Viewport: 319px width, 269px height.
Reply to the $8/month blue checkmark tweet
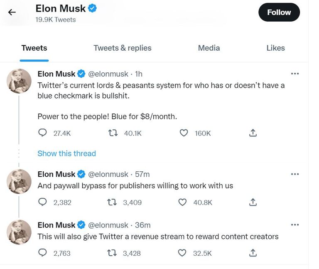tap(43, 133)
